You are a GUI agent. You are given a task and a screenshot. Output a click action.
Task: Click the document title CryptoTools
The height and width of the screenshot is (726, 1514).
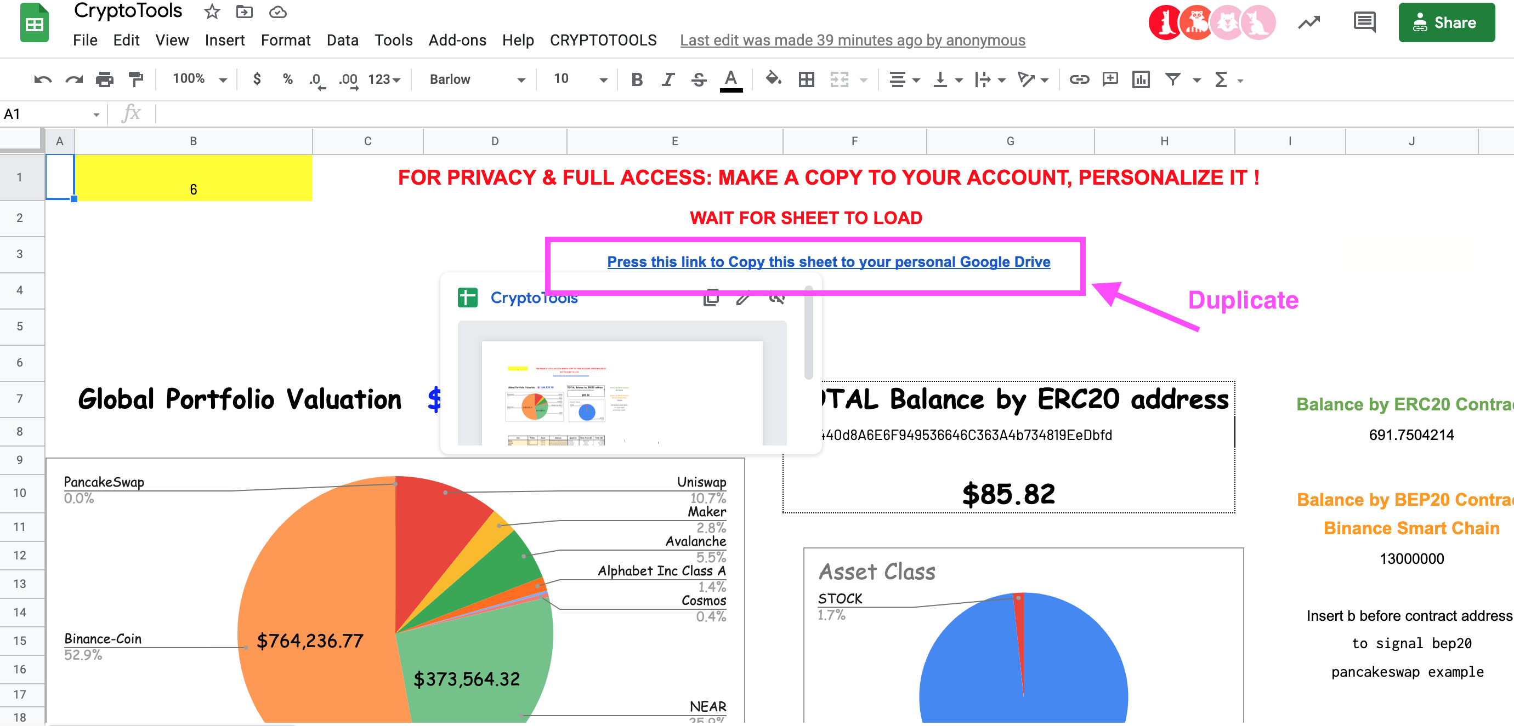[x=128, y=10]
